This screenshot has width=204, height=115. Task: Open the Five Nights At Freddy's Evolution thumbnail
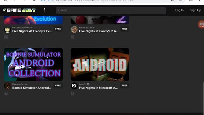tap(33, 20)
